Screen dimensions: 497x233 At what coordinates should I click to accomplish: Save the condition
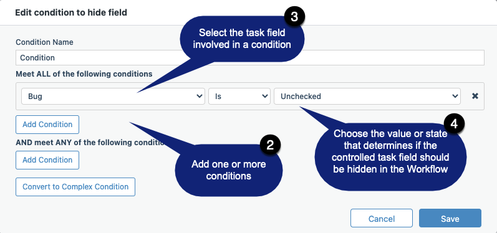coord(450,218)
